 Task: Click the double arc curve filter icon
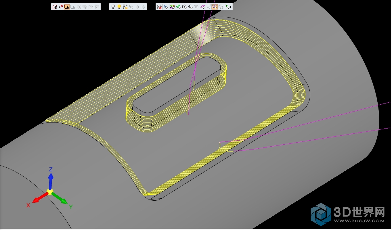191,7
